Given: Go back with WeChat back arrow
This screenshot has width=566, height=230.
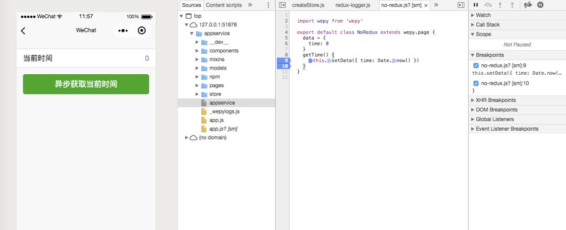Looking at the screenshot, I should (23, 31).
